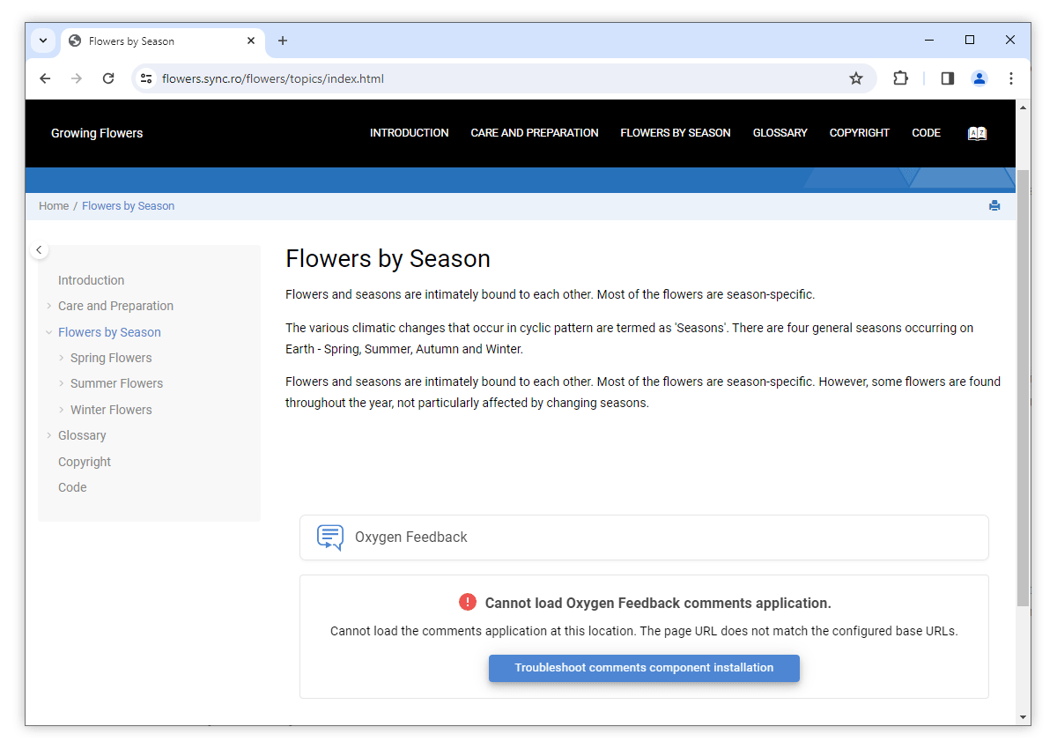The width and height of the screenshot is (1057, 749).
Task: Expand Glossary tree chevron
Action: (x=48, y=435)
